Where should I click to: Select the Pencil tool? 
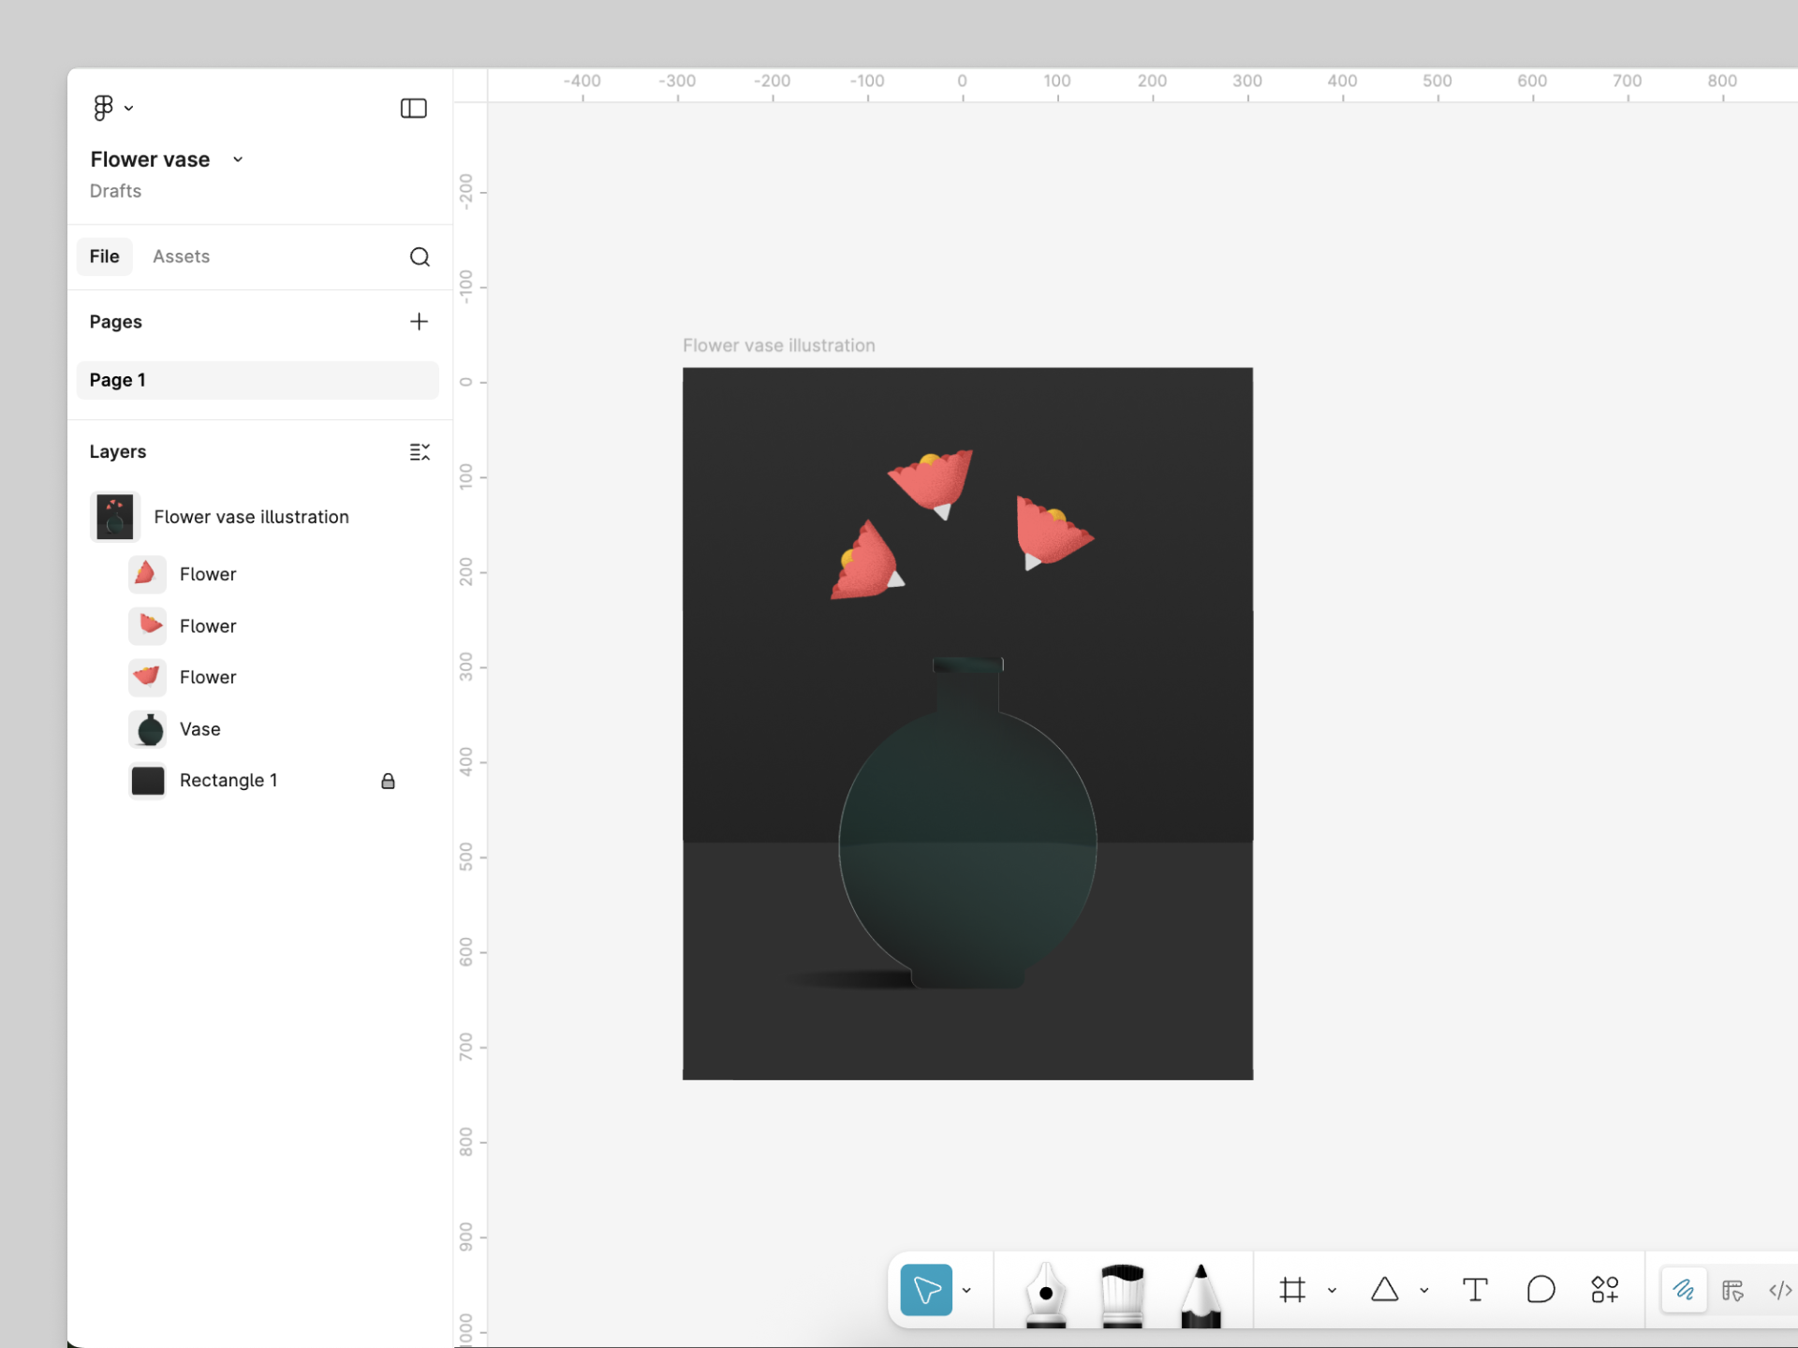(x=1201, y=1292)
